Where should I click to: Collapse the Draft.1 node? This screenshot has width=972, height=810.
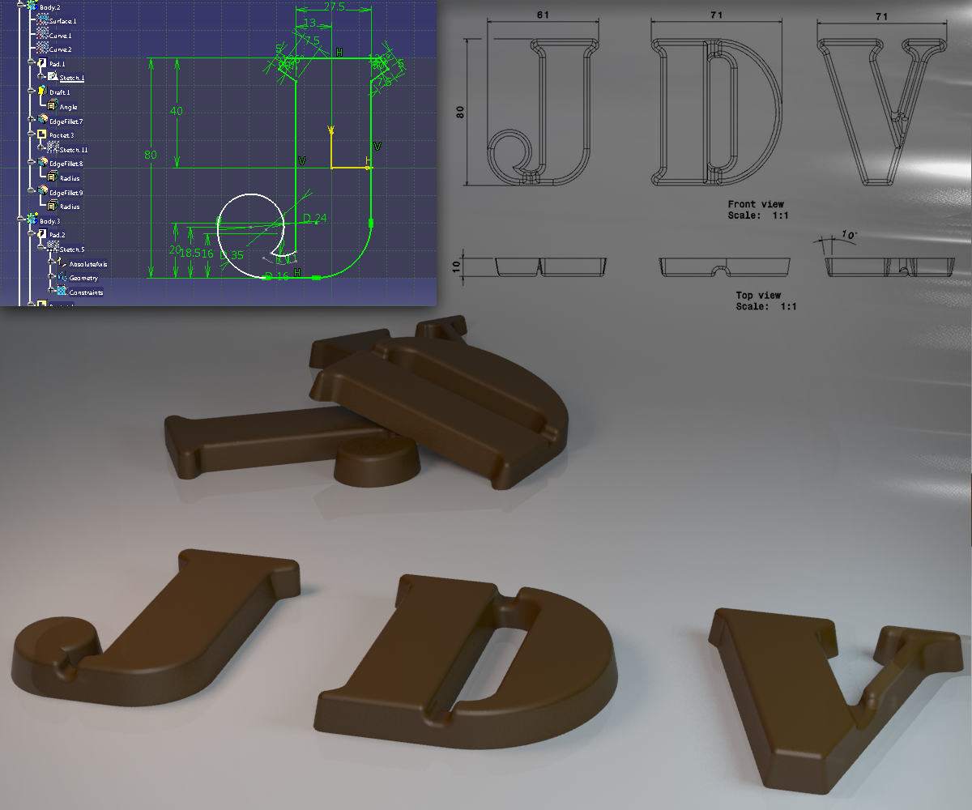(x=30, y=92)
